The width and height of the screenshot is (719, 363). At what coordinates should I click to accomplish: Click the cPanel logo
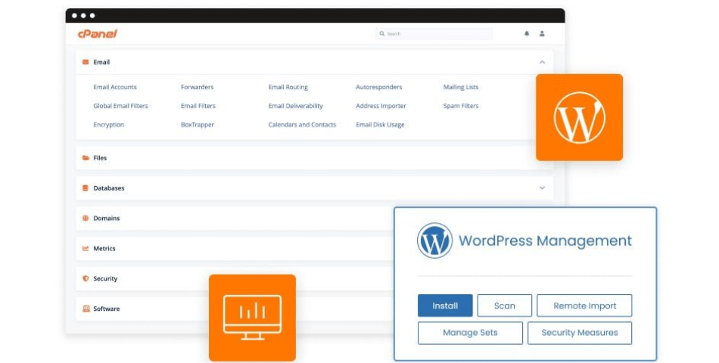pos(97,34)
